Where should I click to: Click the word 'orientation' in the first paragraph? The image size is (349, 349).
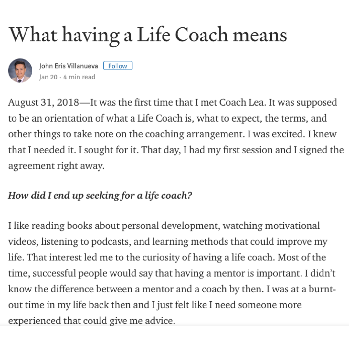coord(69,118)
